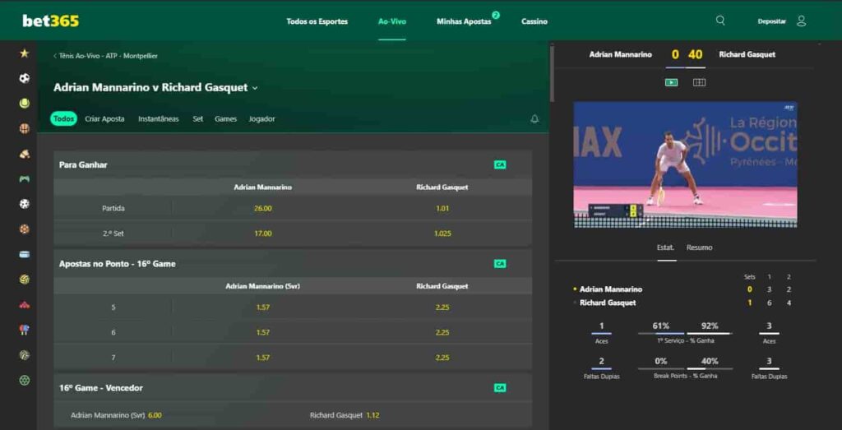Select the tennis ball icon in sidebar
This screenshot has height=430, width=842.
coord(24,104)
